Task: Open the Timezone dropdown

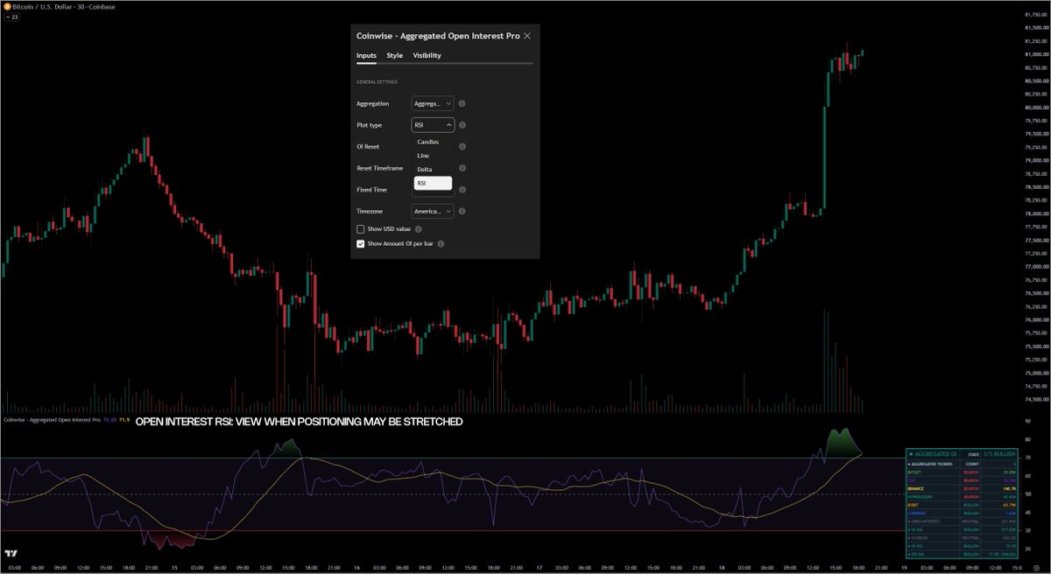Action: (x=433, y=211)
